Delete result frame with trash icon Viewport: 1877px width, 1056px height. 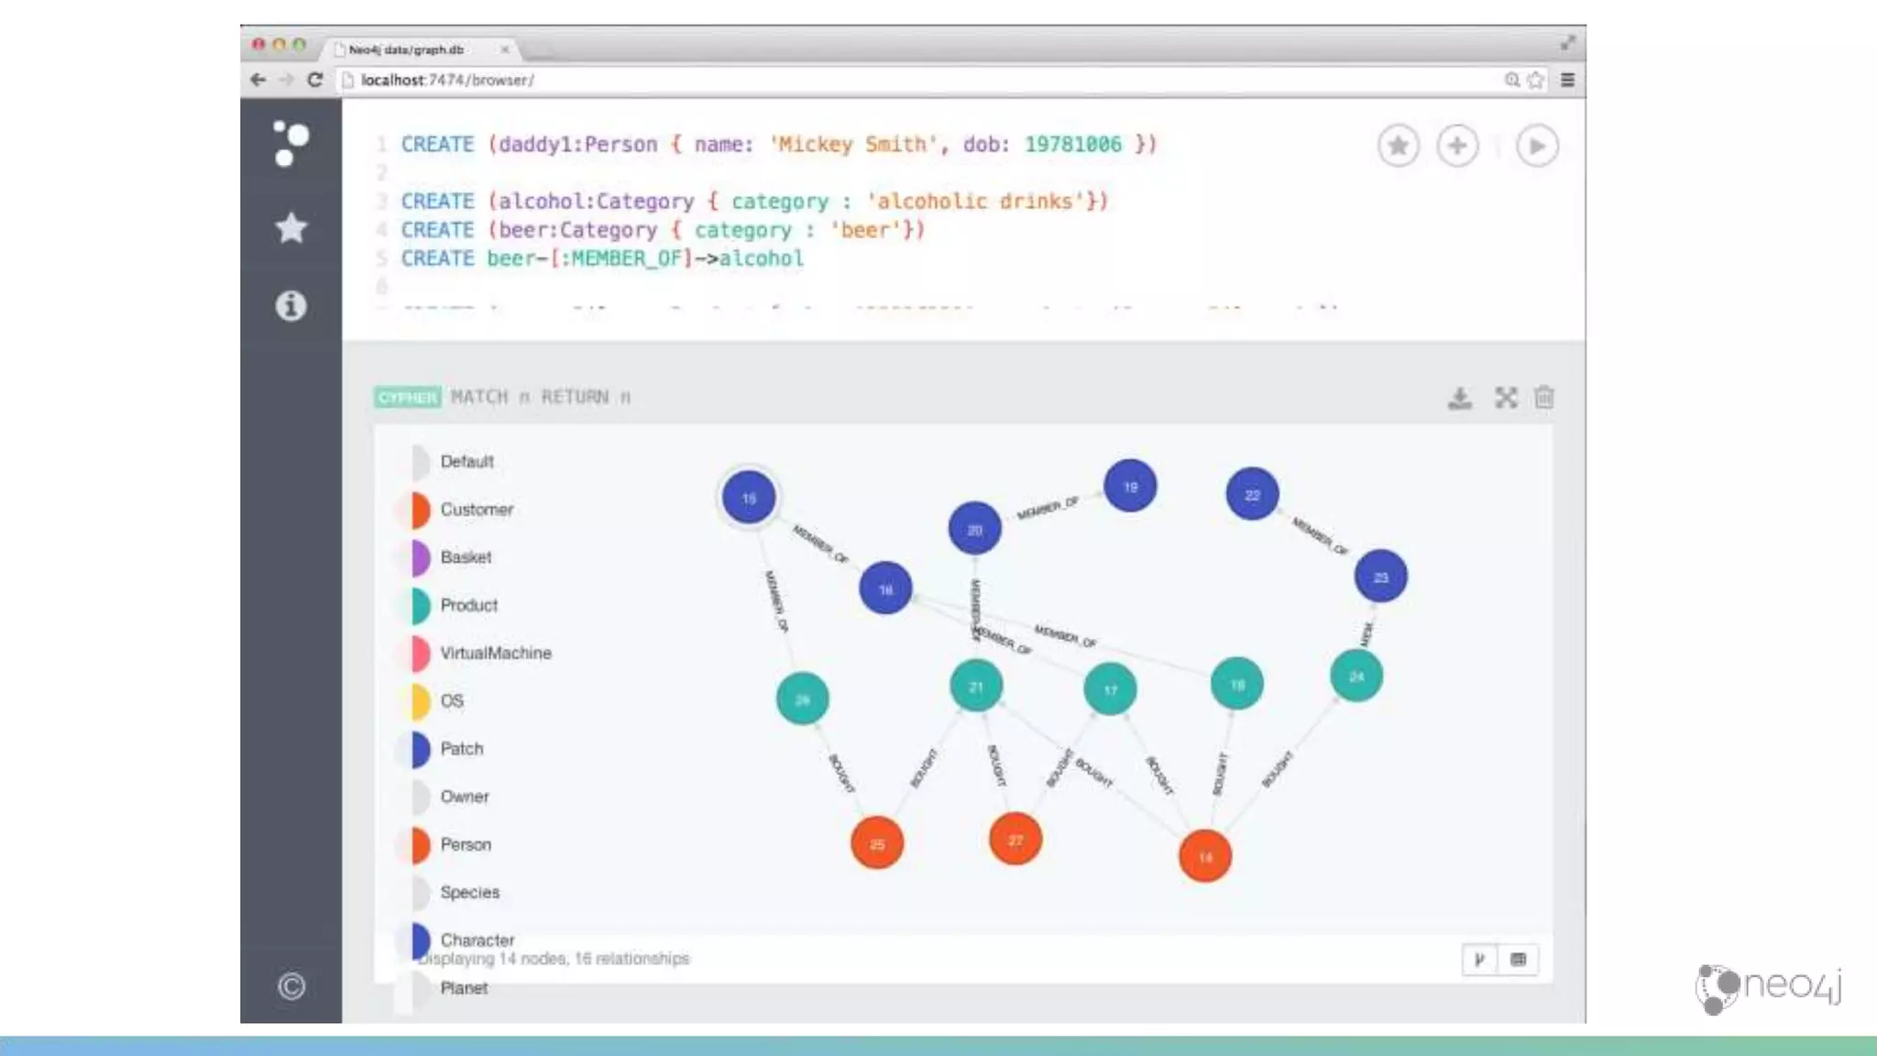coord(1544,398)
